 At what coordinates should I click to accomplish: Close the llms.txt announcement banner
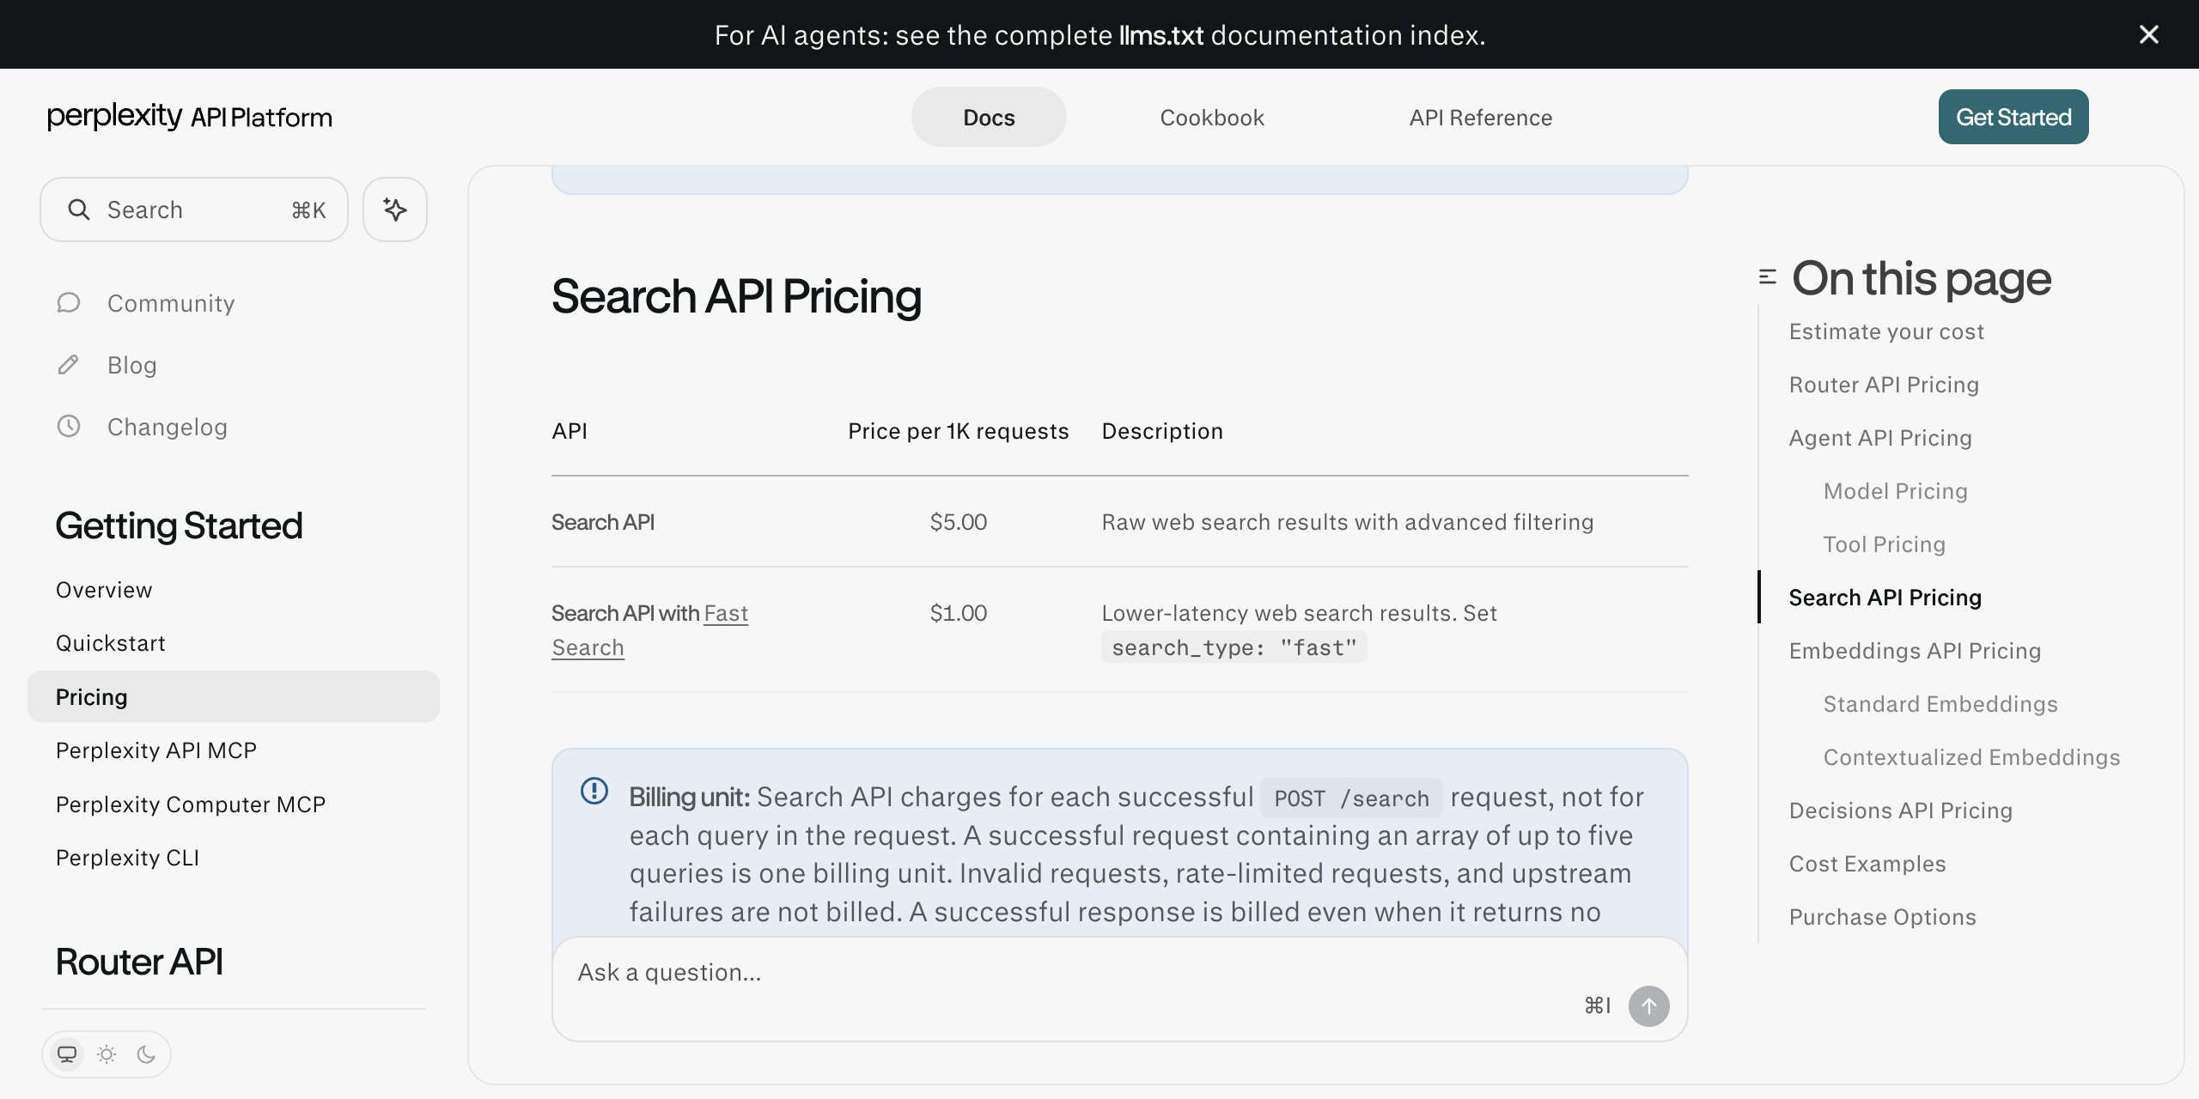pyautogui.click(x=2148, y=34)
